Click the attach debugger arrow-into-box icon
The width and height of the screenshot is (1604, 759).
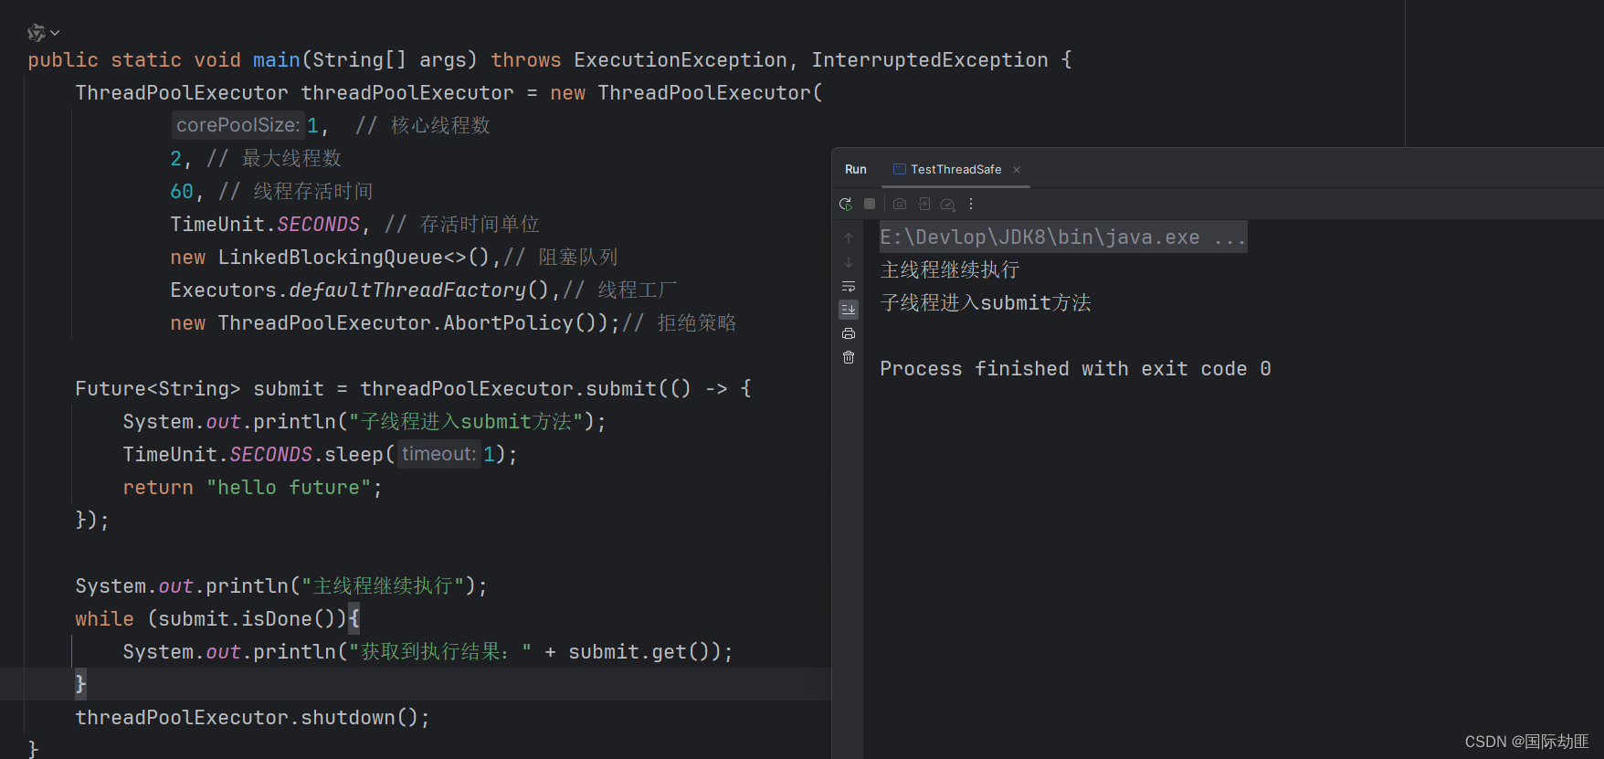(x=924, y=204)
